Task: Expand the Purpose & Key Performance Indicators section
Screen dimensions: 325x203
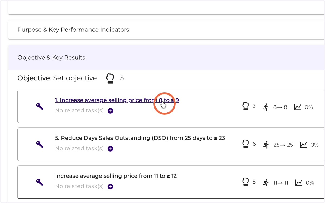Action: [x=167, y=30]
